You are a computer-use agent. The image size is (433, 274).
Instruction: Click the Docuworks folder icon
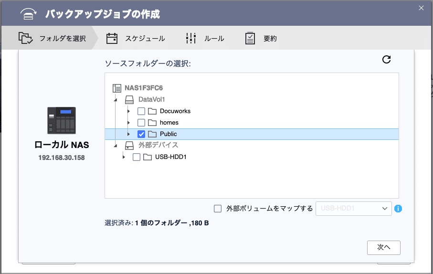click(152, 111)
